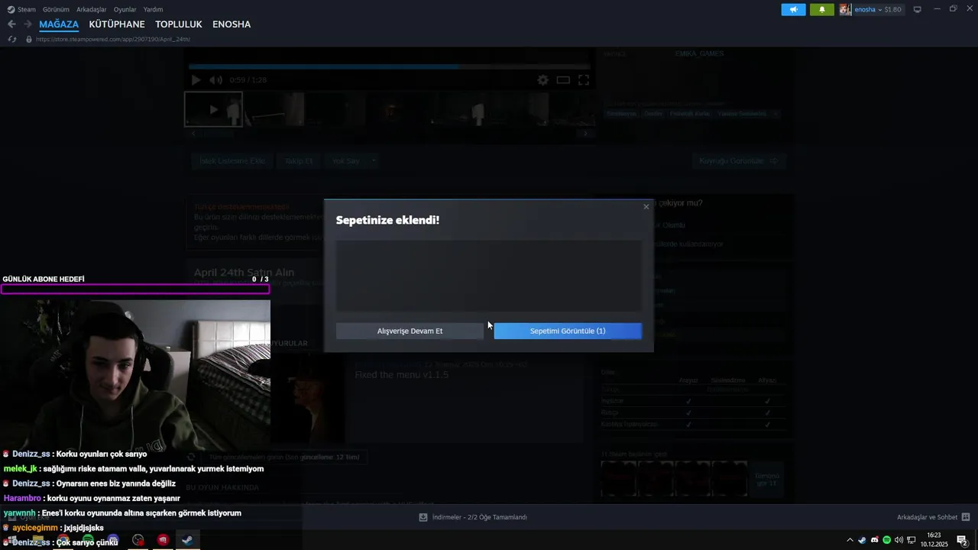The image size is (978, 550).
Task: View cart via Sepetimi Görüntüle (1) button
Action: pyautogui.click(x=568, y=331)
